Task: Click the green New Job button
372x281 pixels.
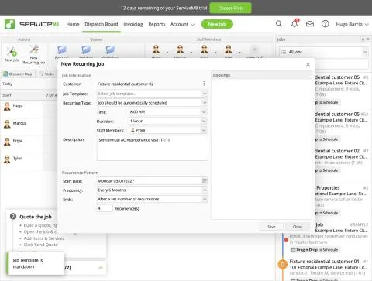Action: [217, 24]
